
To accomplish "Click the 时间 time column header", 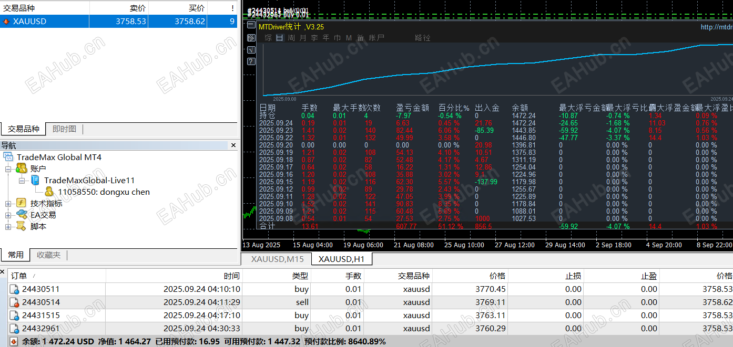I will click(232, 276).
